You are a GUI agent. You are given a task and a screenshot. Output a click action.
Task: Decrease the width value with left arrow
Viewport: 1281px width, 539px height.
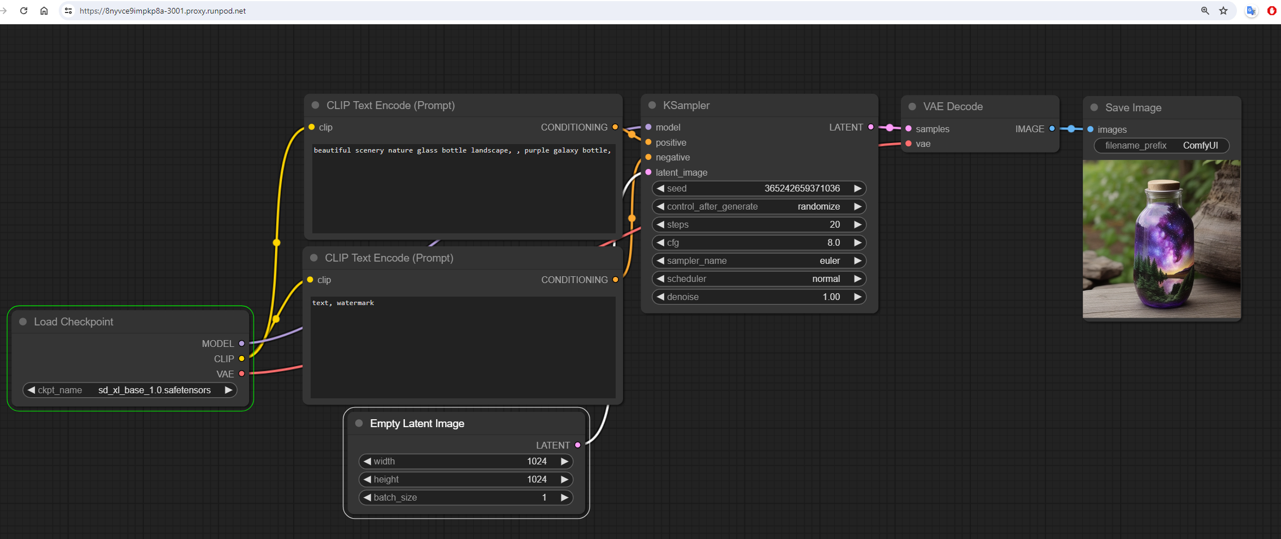click(x=367, y=461)
